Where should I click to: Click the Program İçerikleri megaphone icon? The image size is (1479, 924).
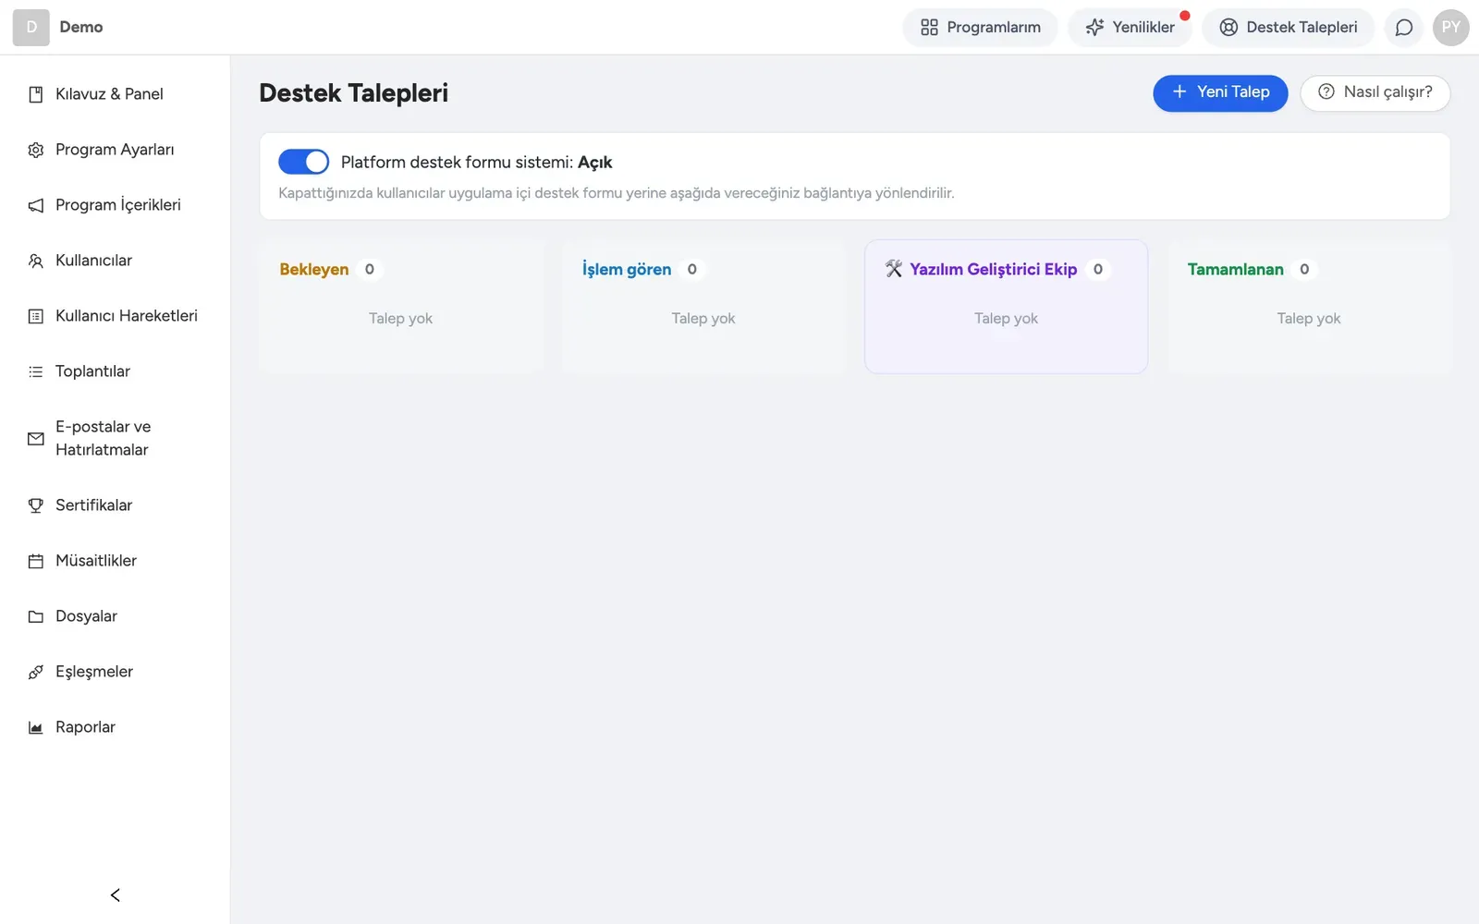(x=36, y=205)
